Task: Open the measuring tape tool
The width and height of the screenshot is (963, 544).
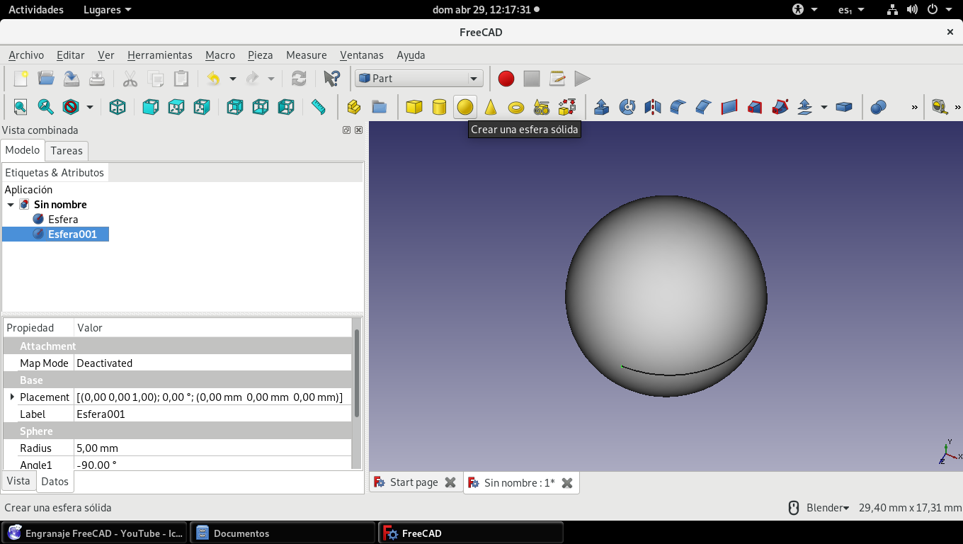Action: 940,107
